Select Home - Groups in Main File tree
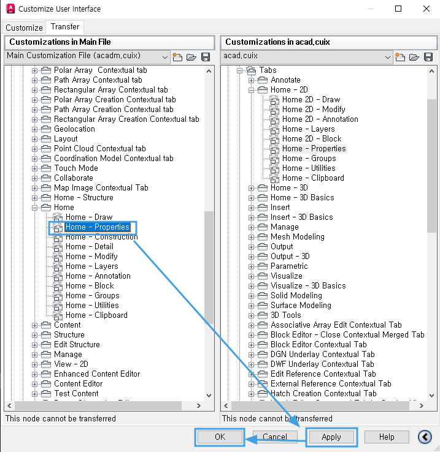Screen dimensions: 440x452 (93, 295)
